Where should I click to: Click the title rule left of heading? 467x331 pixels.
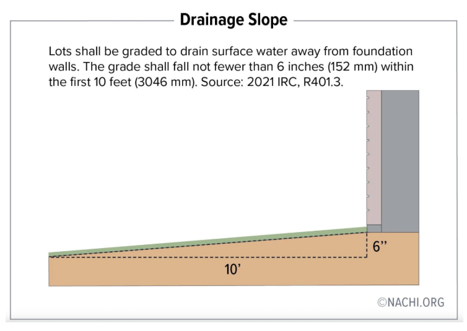(93, 20)
